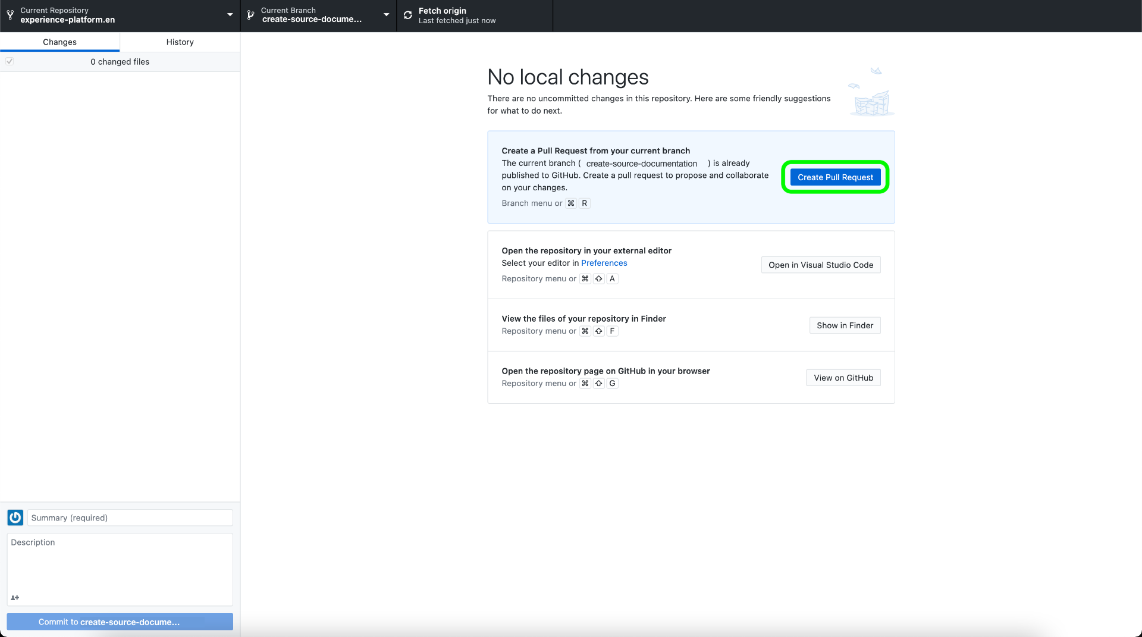The image size is (1142, 637).
Task: Click the add co-authors icon in Description
Action: (x=15, y=598)
